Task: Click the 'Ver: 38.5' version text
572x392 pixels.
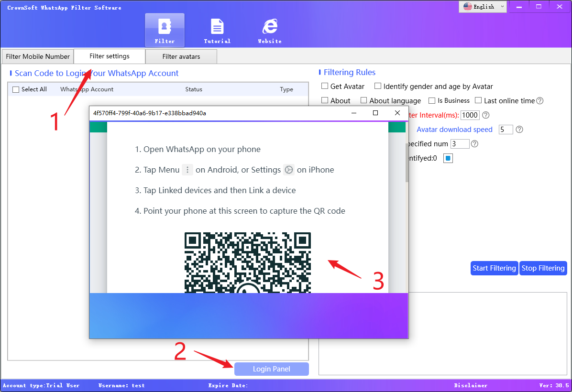Action: (x=554, y=385)
